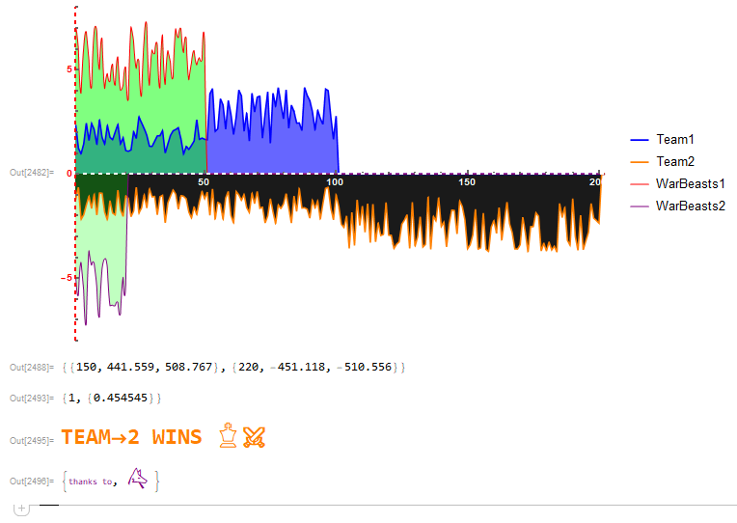This screenshot has width=737, height=523.
Task: Click the Out[2496]= cell label
Action: point(32,482)
